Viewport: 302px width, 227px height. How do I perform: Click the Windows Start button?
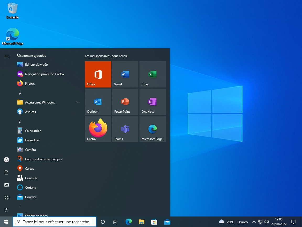[6, 222]
